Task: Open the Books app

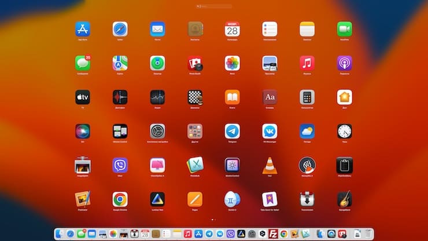Action: pos(233,97)
